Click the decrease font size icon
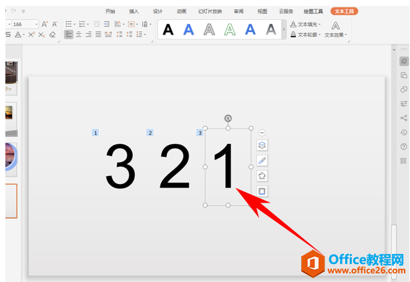Image resolution: width=410 pixels, height=282 pixels. [x=55, y=24]
